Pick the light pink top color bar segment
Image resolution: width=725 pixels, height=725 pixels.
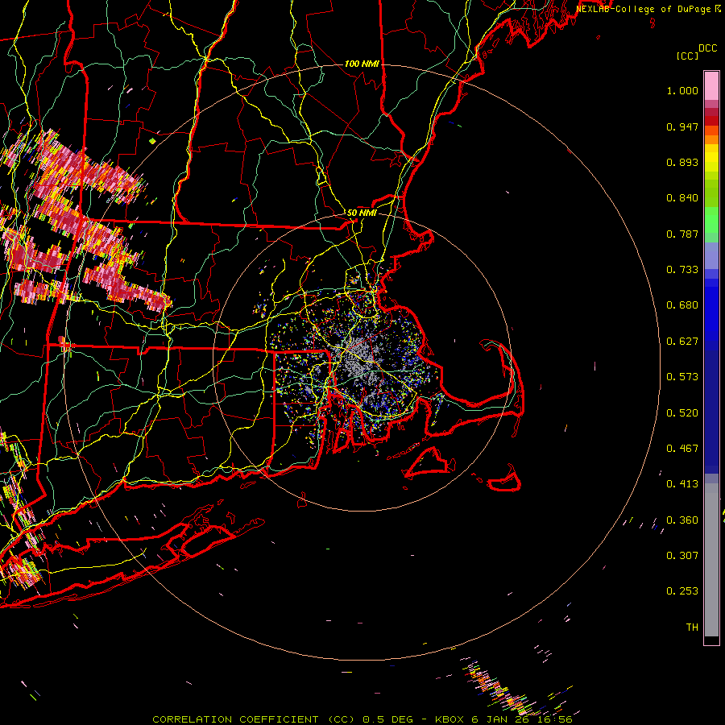[x=711, y=86]
